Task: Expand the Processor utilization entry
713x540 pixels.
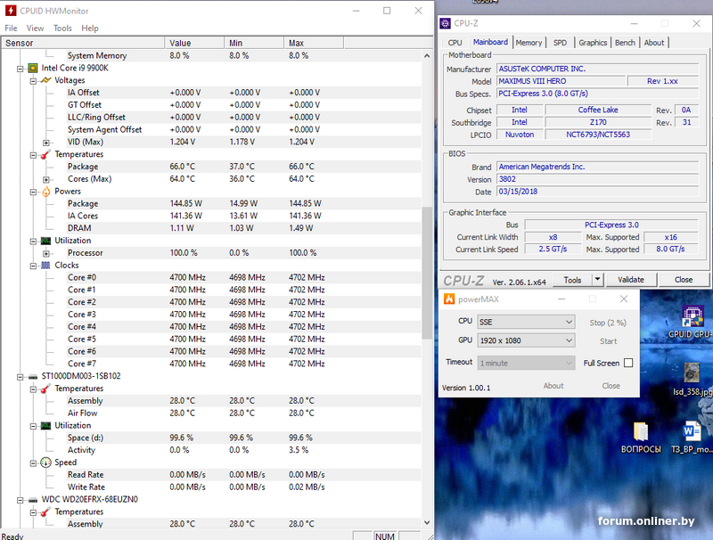Action: 46,254
